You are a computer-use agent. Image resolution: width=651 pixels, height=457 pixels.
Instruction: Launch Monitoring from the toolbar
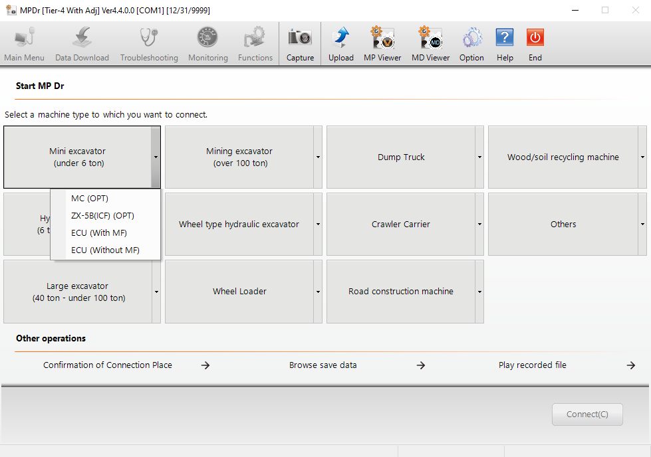coord(207,42)
